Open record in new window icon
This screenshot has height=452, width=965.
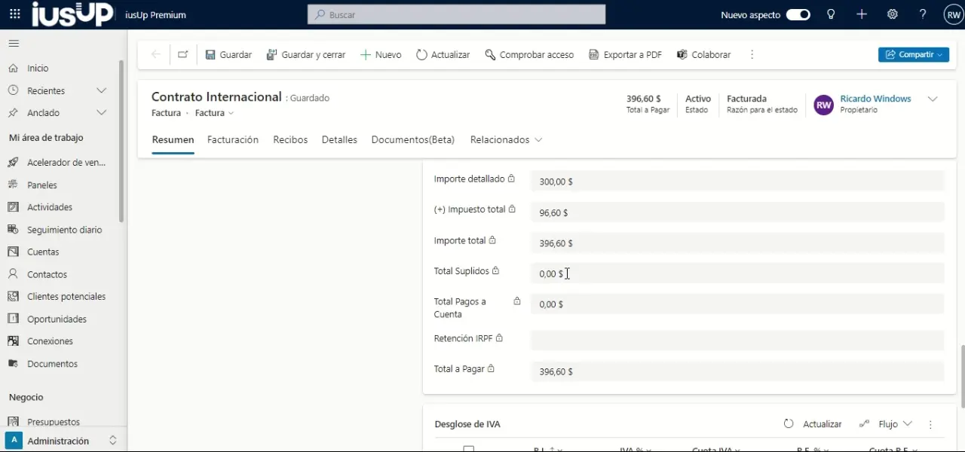pyautogui.click(x=182, y=54)
